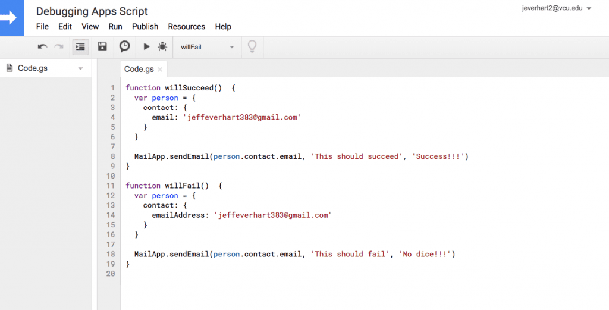Click the Redo arrow icon
This screenshot has height=310, width=609.
tap(59, 47)
